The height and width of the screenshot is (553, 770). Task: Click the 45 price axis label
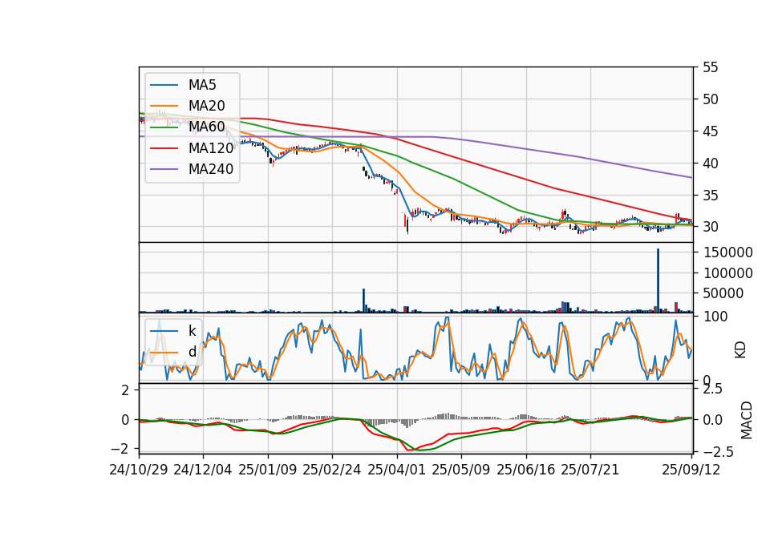pos(710,131)
